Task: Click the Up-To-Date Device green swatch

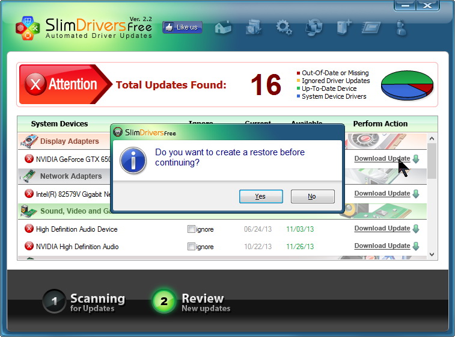Action: click(298, 88)
